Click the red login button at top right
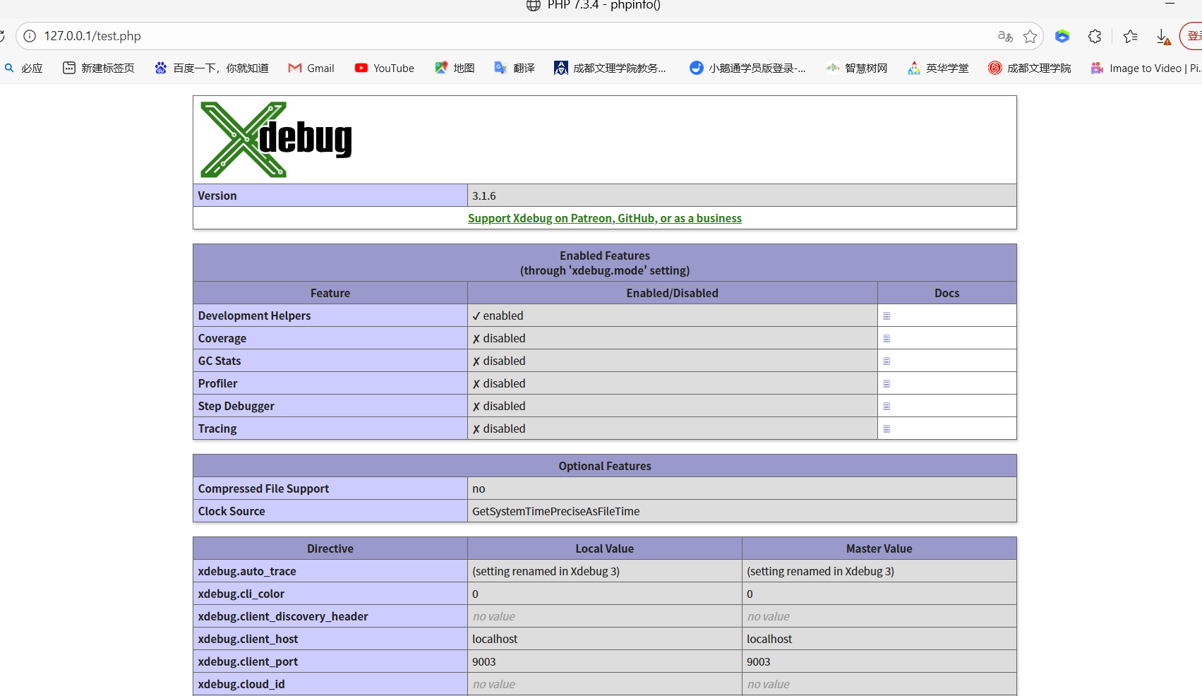Screen dimensions: 1202x696 pos(1191,36)
